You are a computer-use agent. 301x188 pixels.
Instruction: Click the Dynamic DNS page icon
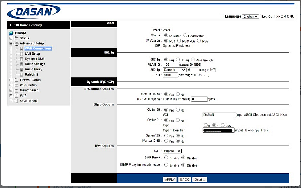click(22, 59)
